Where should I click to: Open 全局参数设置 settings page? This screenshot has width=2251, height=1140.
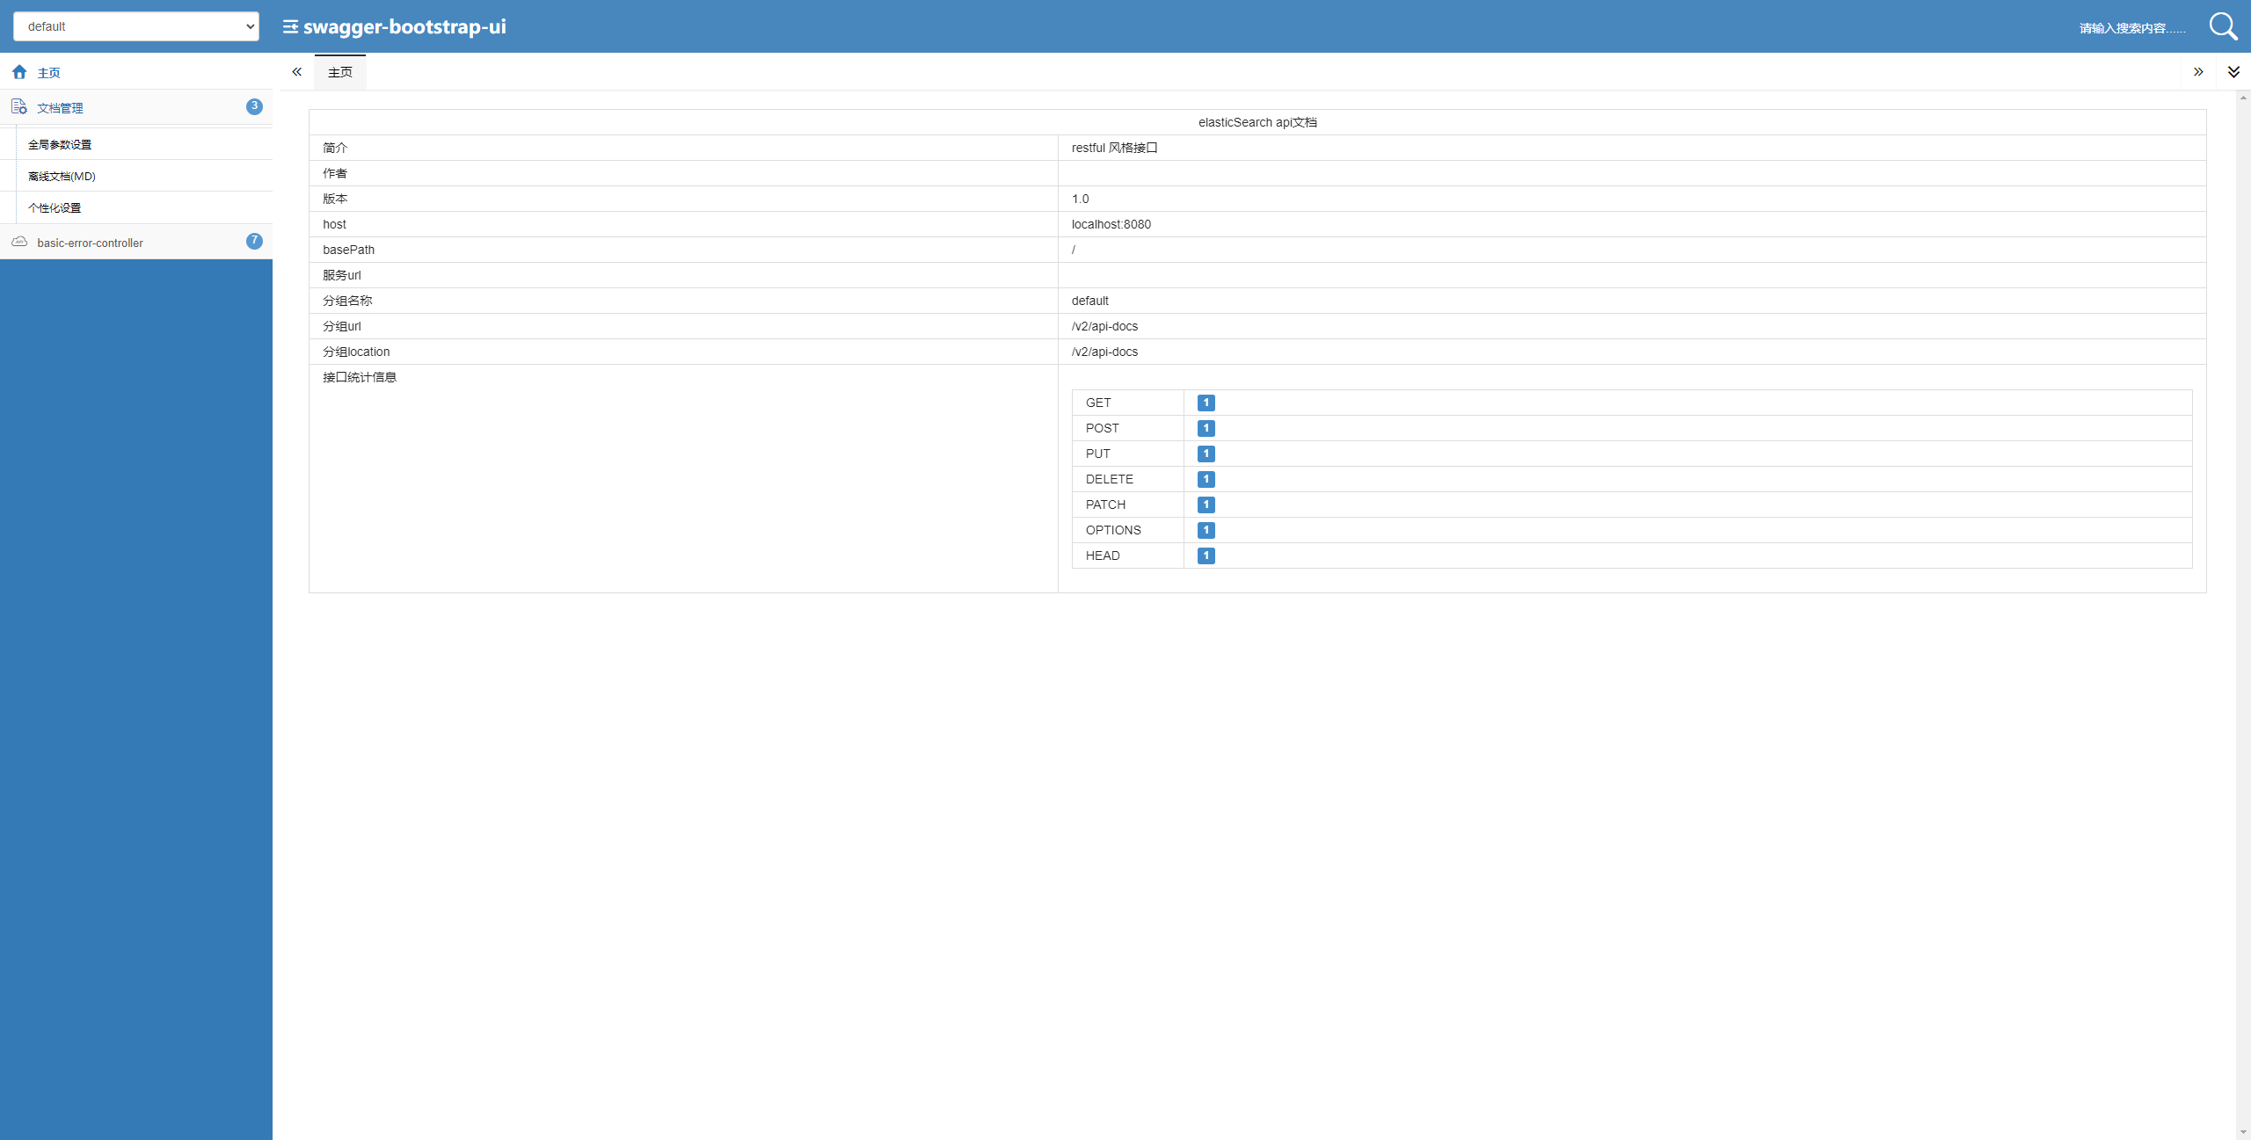59,143
